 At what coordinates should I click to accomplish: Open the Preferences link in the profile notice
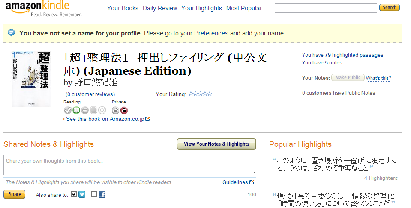click(x=211, y=33)
